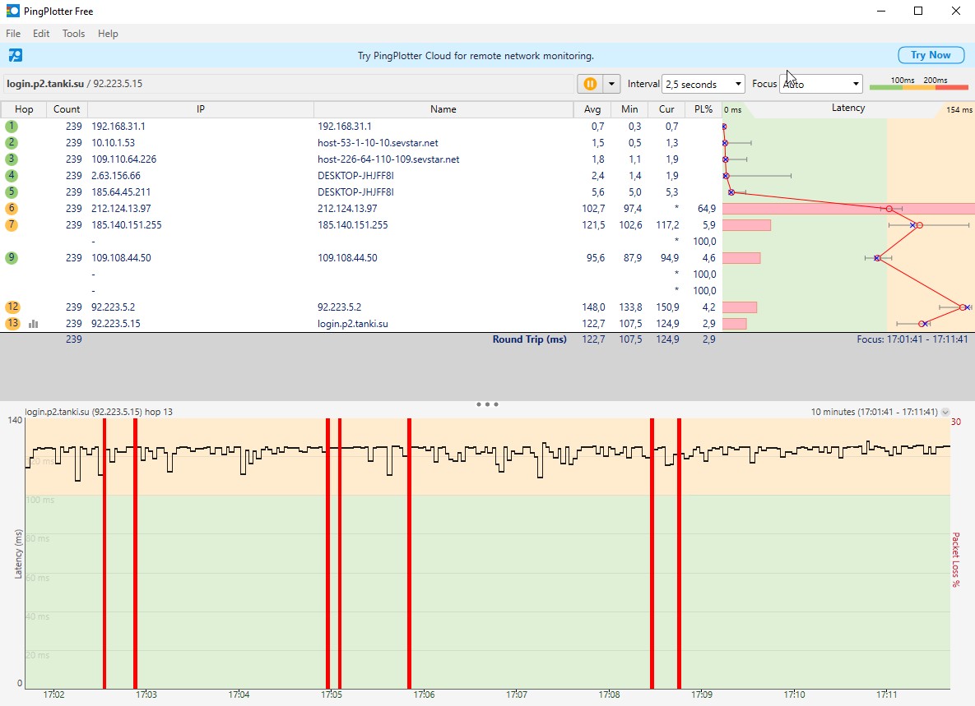Toggle the timeline graph icon on hop 13
Screen dimensions: 975x706
34,324
